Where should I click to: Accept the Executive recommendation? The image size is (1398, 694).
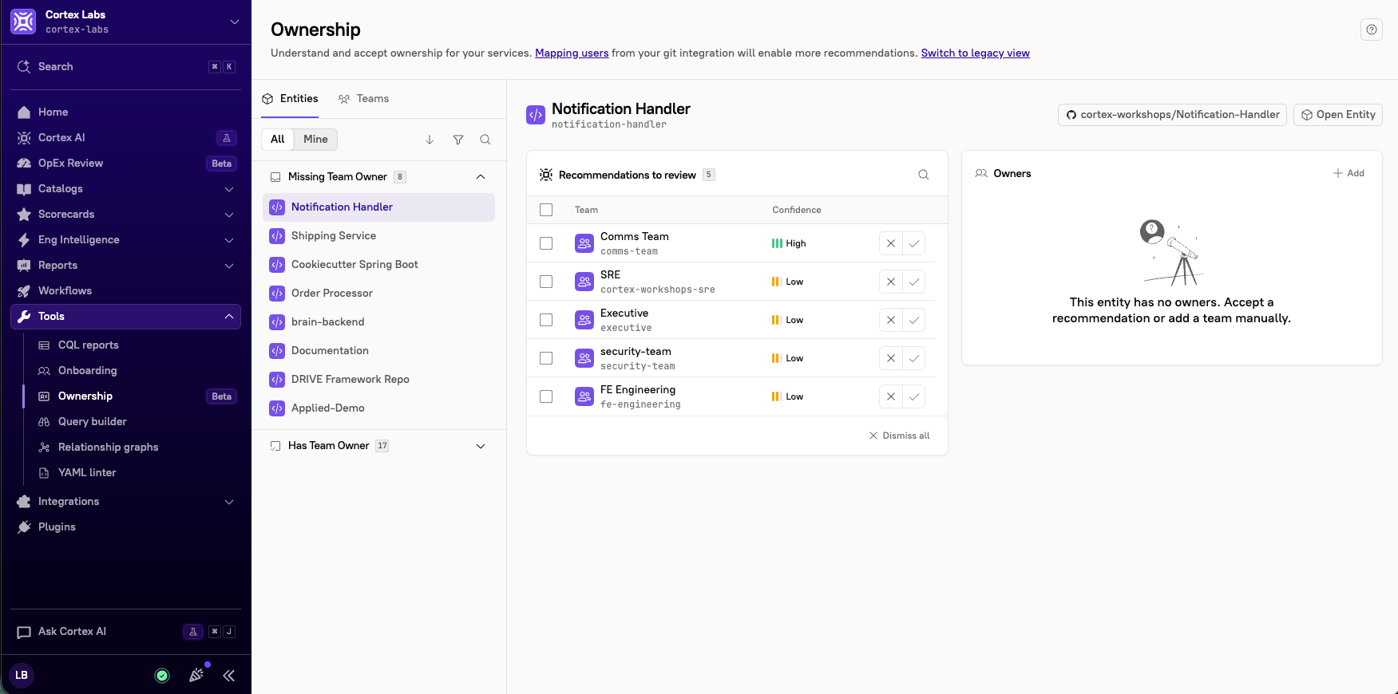coord(914,320)
